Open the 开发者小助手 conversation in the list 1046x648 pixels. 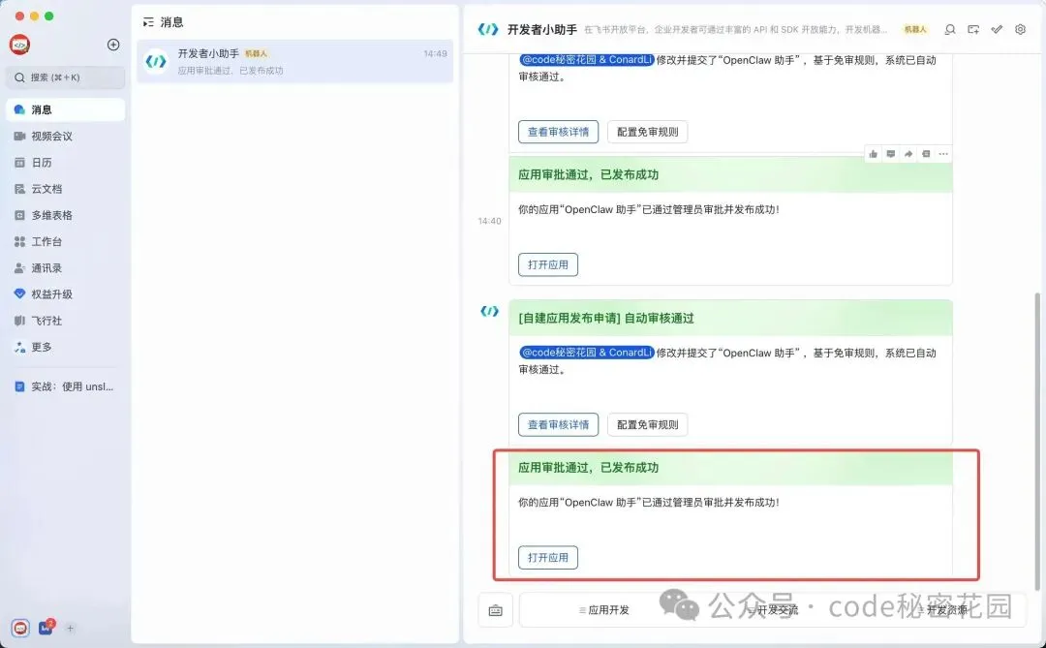tap(294, 61)
